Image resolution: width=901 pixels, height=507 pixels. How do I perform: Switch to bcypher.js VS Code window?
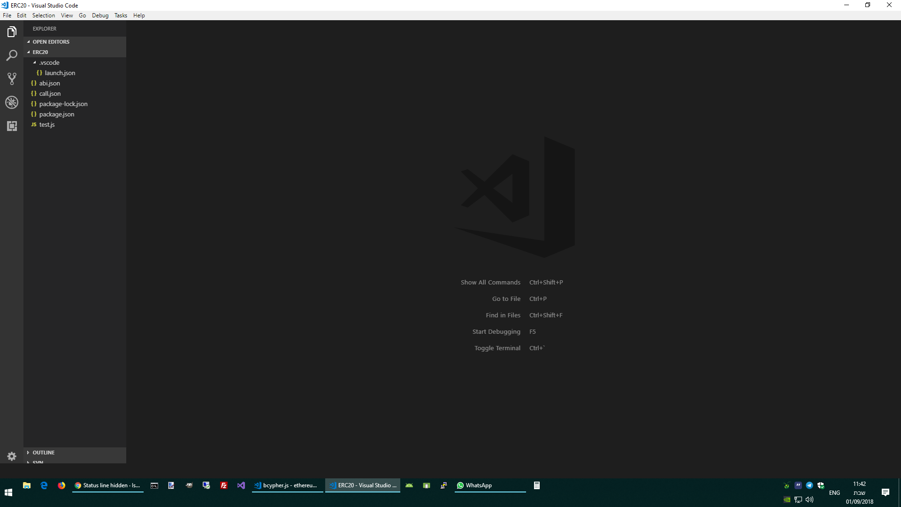coord(287,485)
